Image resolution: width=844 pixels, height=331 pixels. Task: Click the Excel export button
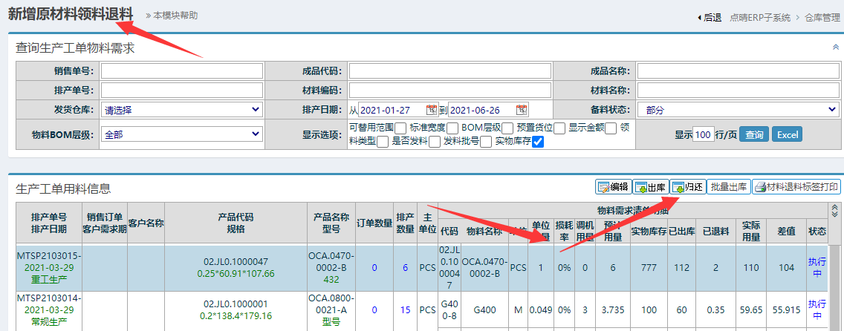788,134
